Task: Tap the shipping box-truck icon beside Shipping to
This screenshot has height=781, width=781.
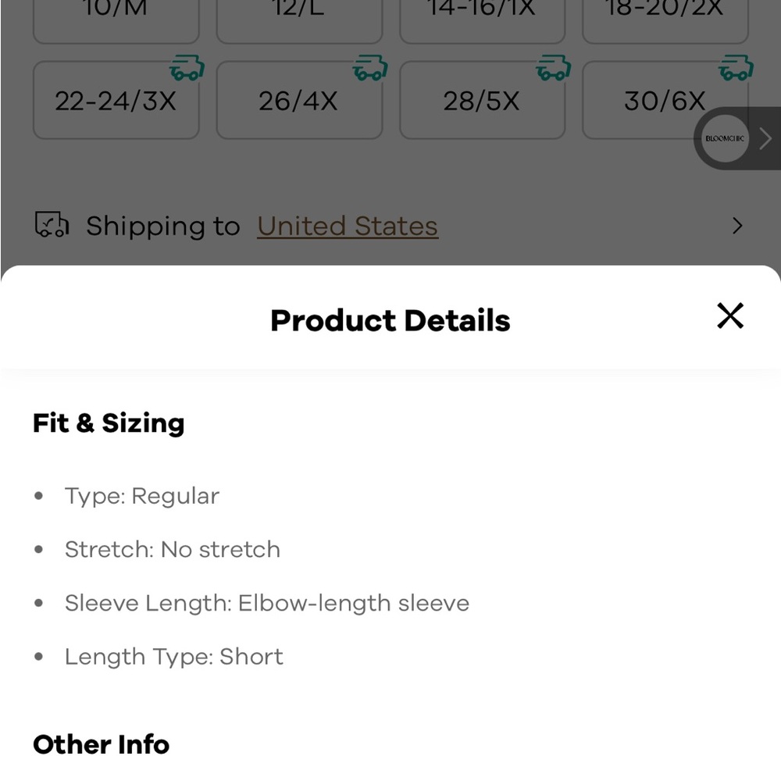Action: 52,225
